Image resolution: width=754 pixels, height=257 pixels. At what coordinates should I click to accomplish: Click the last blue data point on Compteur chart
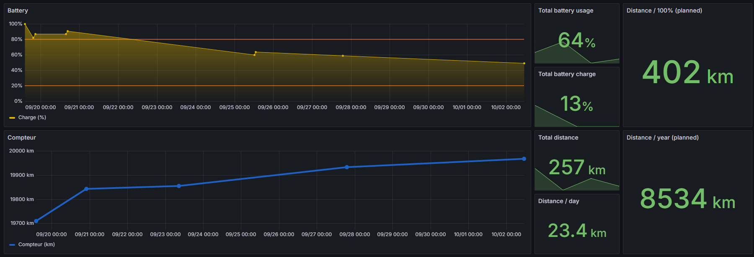(524, 159)
